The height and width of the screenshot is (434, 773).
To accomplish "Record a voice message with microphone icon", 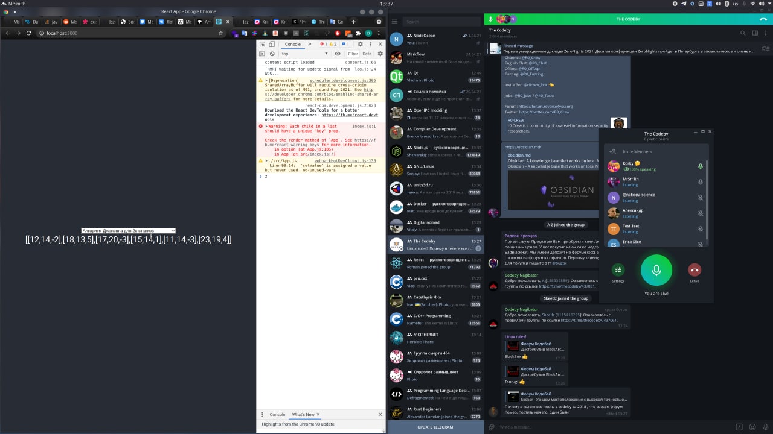I will (x=765, y=427).
